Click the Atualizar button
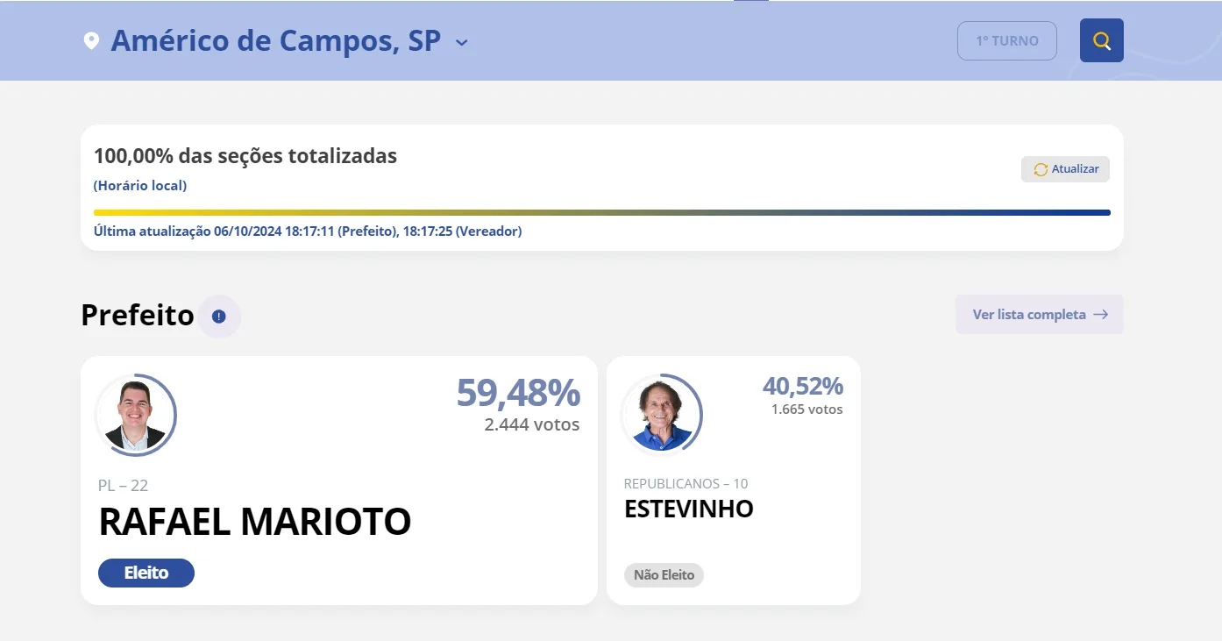 click(1065, 169)
